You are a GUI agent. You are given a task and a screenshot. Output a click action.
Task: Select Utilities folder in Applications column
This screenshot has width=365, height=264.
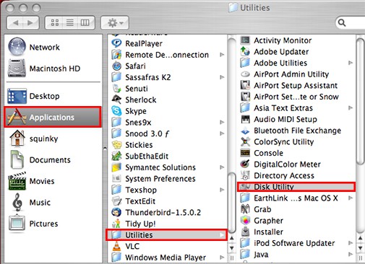click(x=166, y=235)
